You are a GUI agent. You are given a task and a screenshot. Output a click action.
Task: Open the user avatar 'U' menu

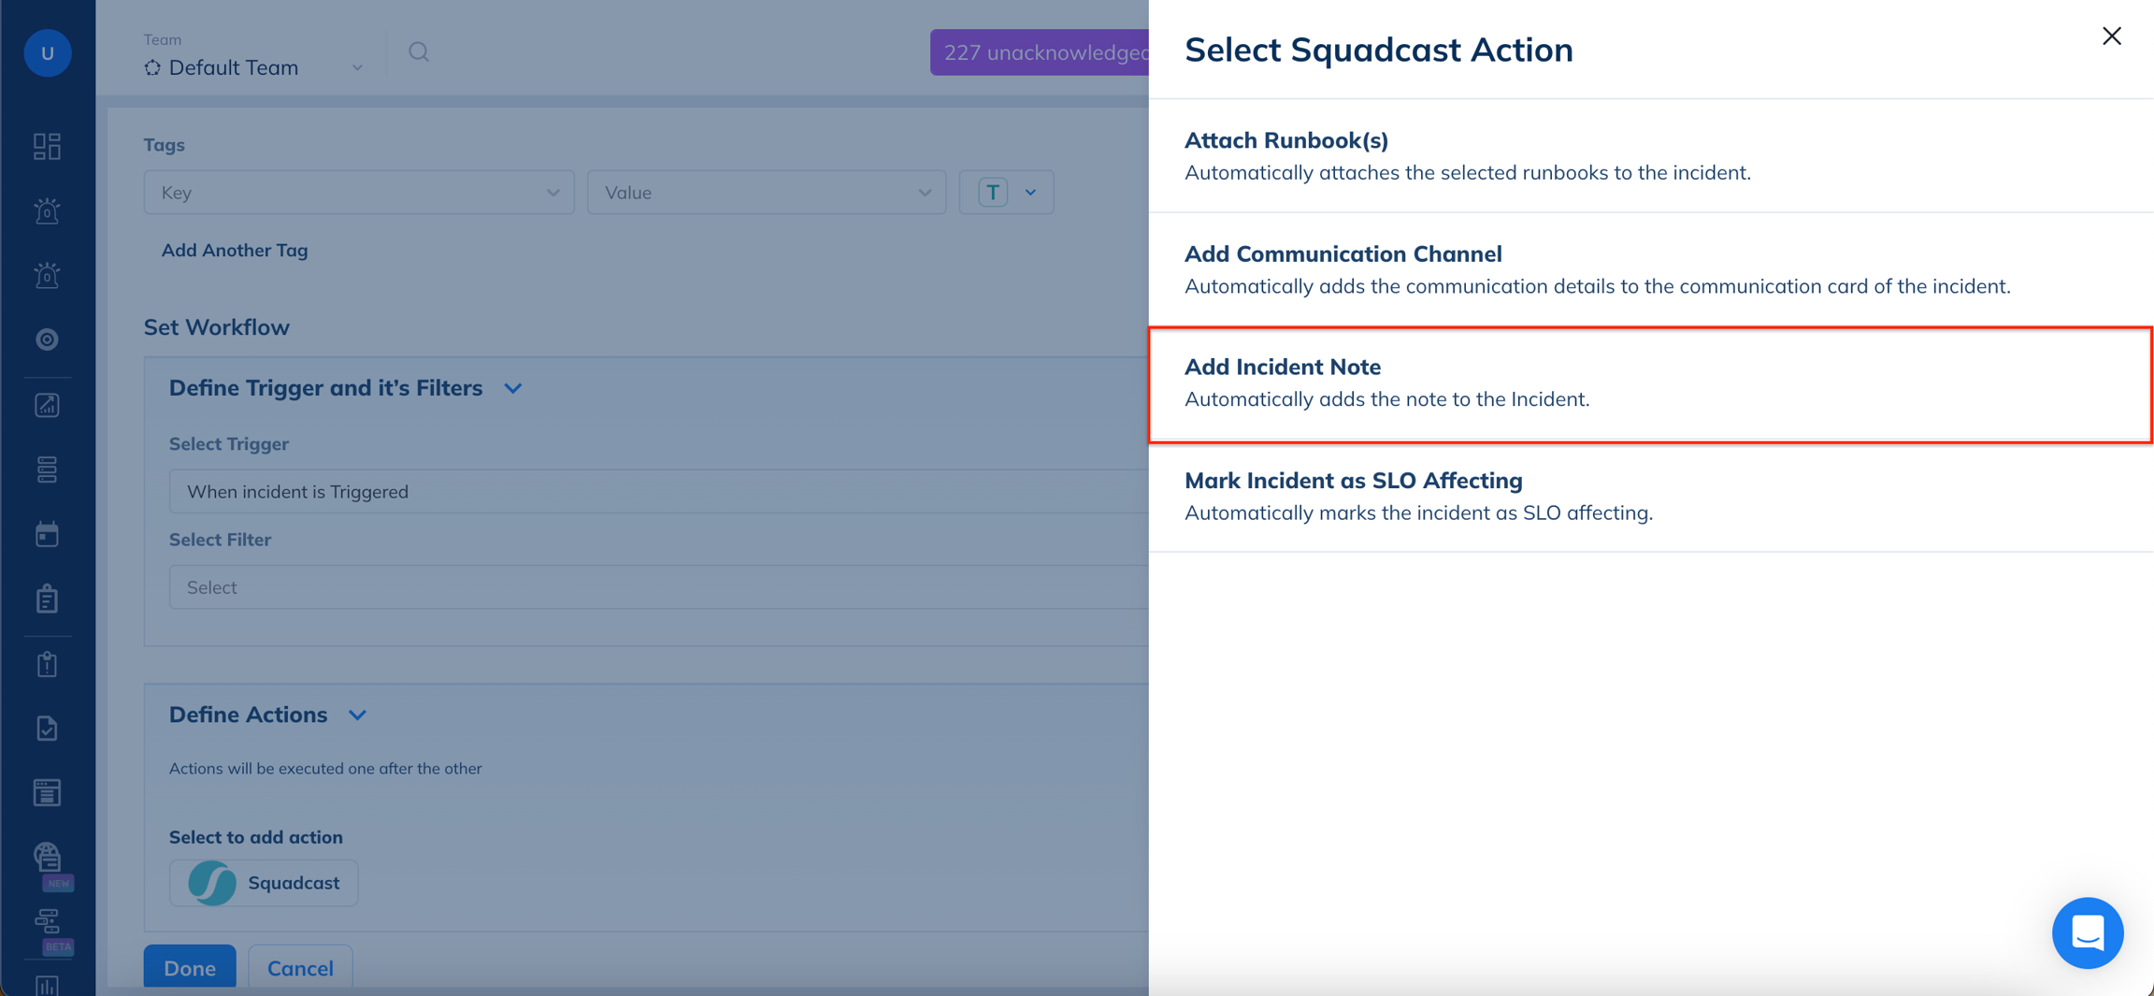[47, 53]
